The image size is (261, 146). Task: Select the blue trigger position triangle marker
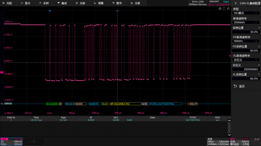50,11
